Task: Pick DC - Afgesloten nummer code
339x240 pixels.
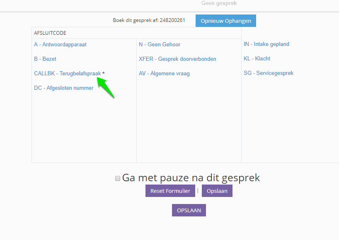Action: coord(63,88)
